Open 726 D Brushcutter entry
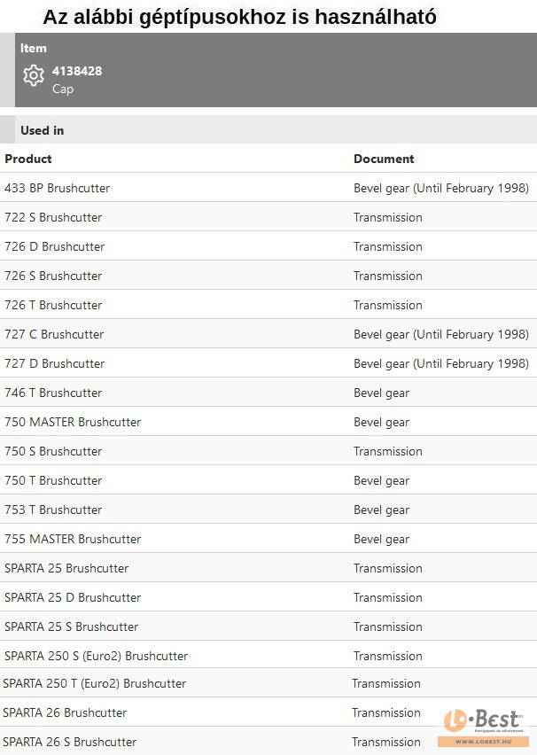Viewport: 537px width, 755px height. 55,246
